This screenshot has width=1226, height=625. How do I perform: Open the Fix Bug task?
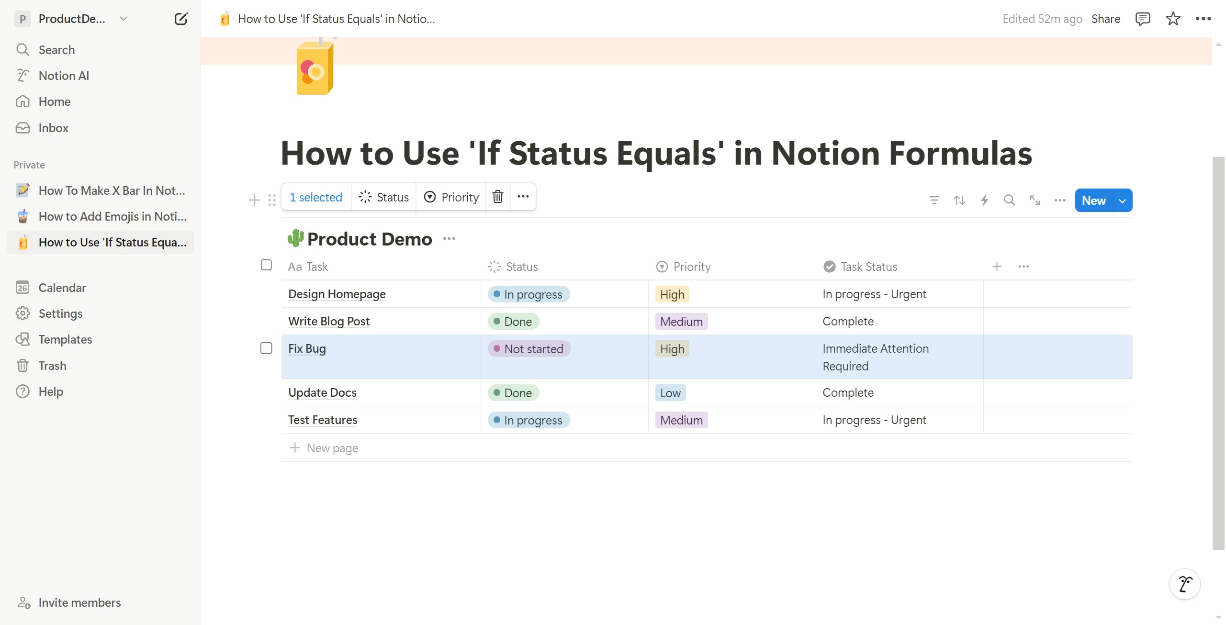point(307,348)
